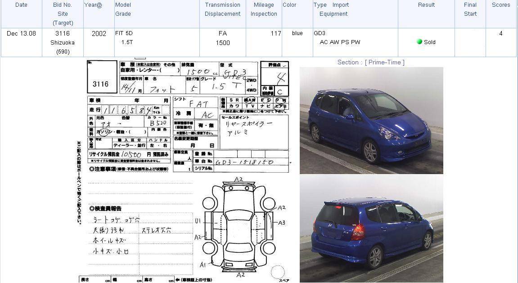Click the green Sold status dot
This screenshot has width=518, height=283.
[x=419, y=41]
